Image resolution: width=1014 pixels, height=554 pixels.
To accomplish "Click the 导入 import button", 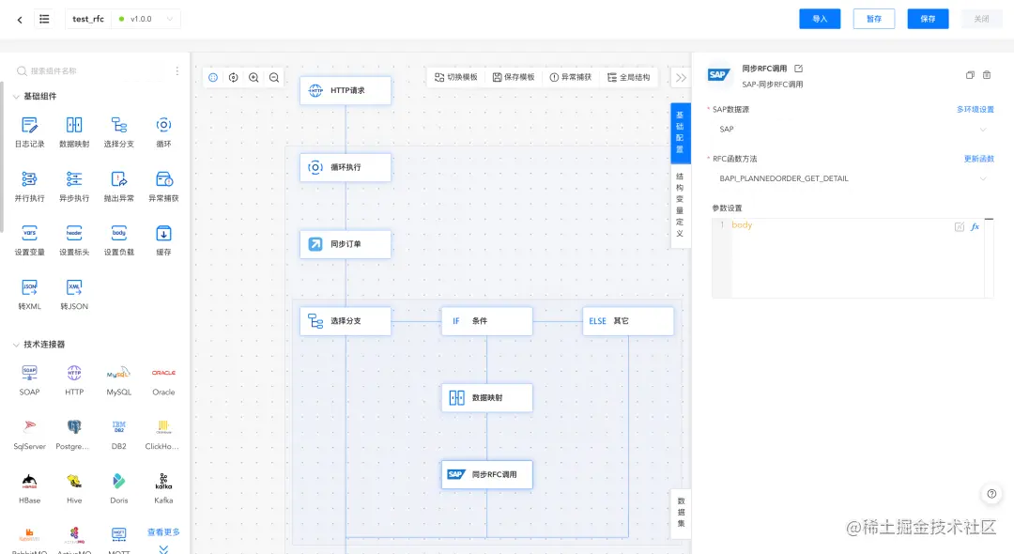I will click(x=820, y=19).
